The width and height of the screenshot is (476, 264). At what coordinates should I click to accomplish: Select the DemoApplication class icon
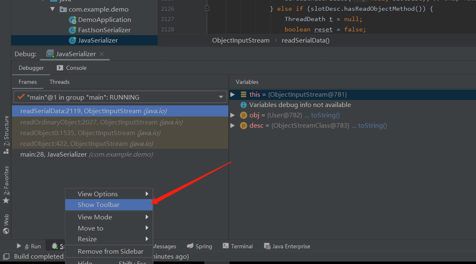click(72, 20)
